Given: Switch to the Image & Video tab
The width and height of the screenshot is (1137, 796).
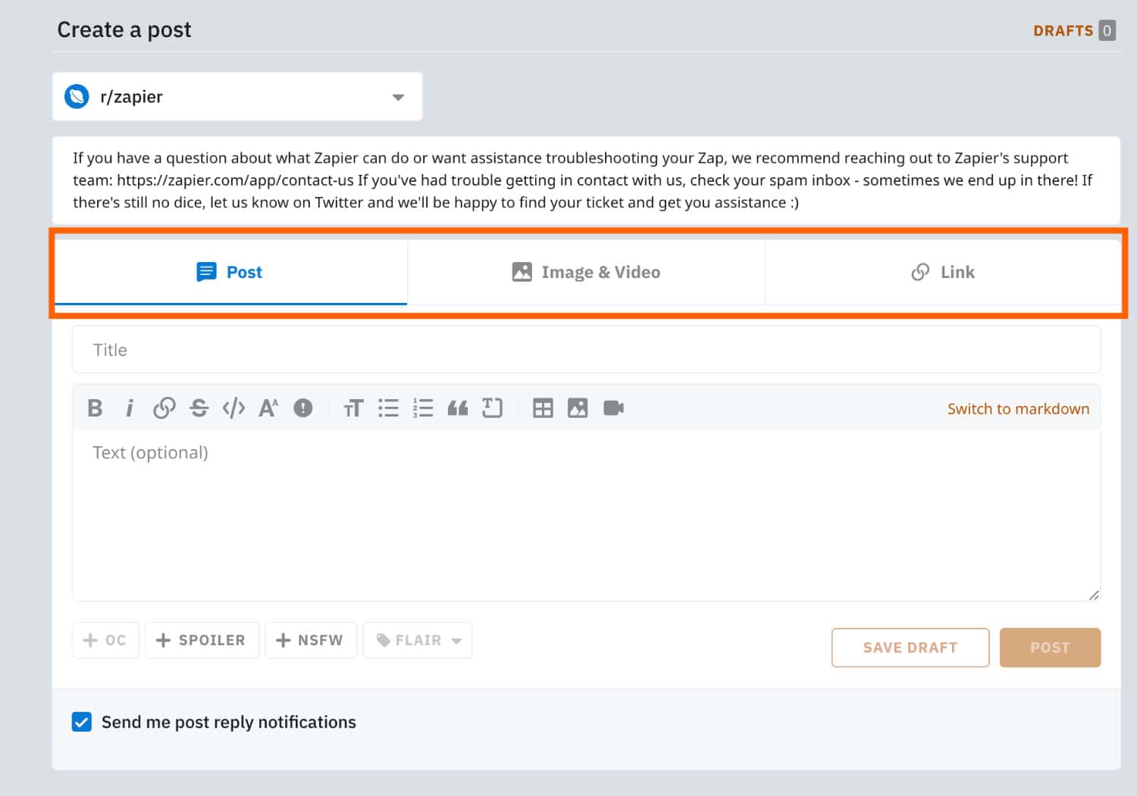Looking at the screenshot, I should (x=585, y=272).
